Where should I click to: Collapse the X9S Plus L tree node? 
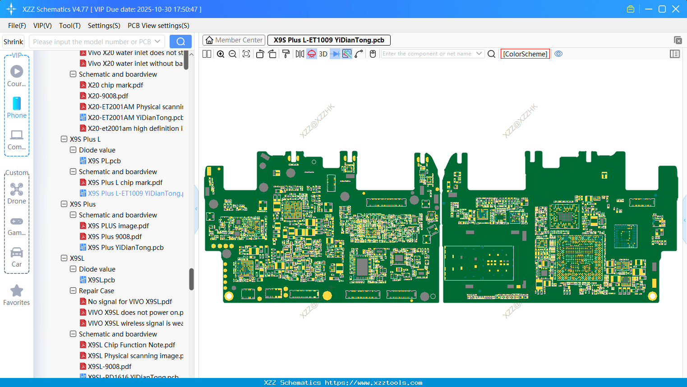click(64, 139)
